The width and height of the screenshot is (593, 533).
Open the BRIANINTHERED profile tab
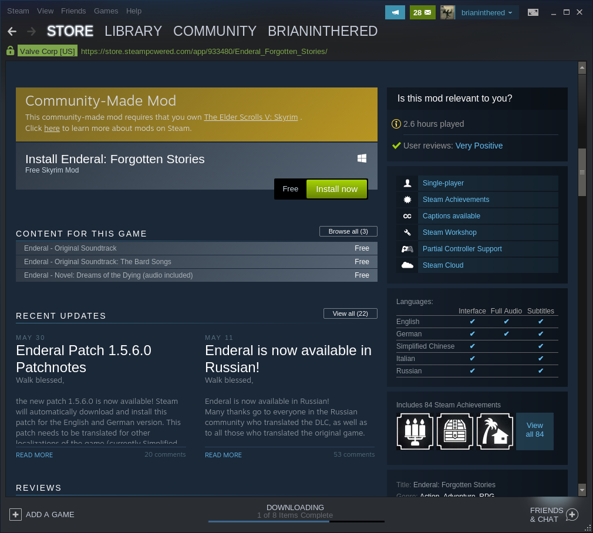pos(322,31)
